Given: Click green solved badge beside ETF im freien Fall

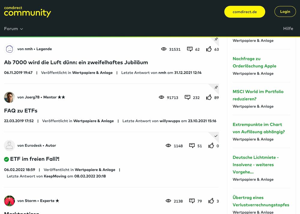Looking at the screenshot, I should [x=7, y=159].
